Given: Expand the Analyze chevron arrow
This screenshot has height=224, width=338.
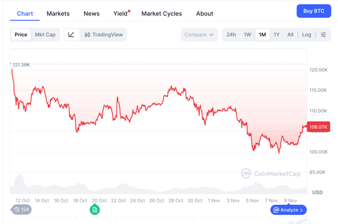Looking at the screenshot, I should pos(301,210).
